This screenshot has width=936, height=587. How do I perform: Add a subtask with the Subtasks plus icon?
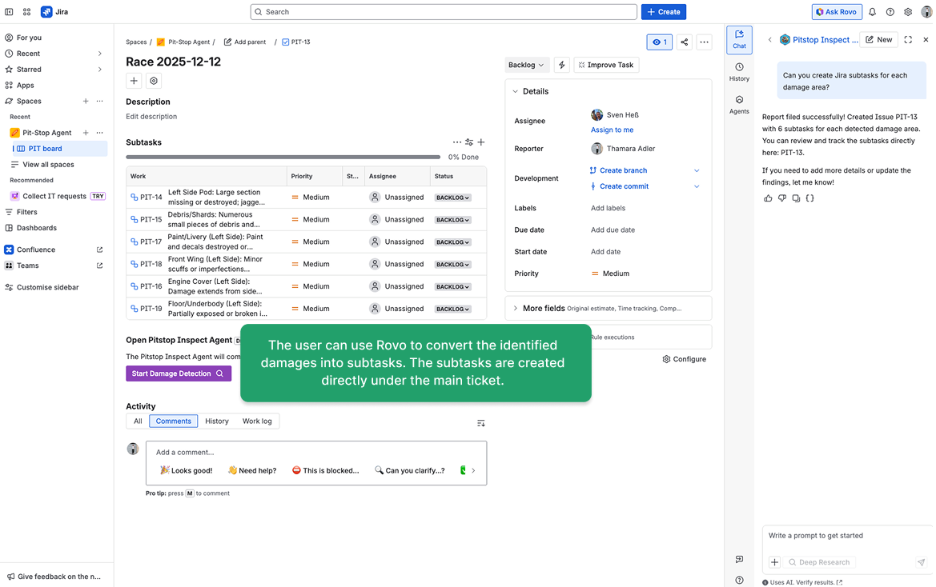pyautogui.click(x=481, y=142)
